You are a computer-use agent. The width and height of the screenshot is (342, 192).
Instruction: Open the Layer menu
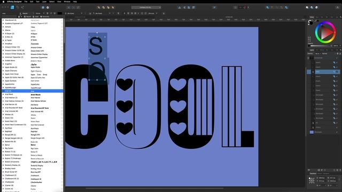(x=44, y=2)
